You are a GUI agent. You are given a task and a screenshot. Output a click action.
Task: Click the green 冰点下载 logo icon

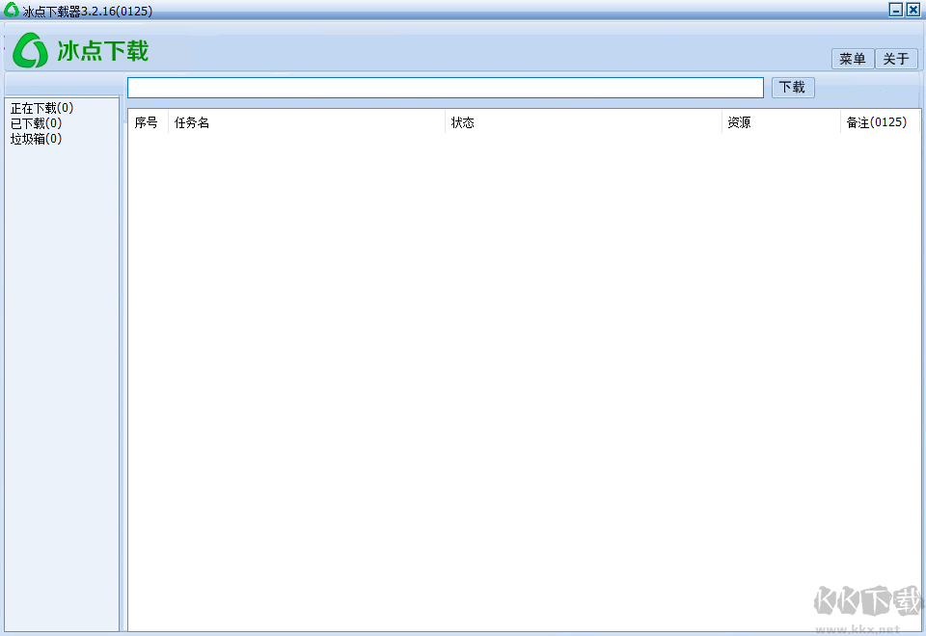30,51
